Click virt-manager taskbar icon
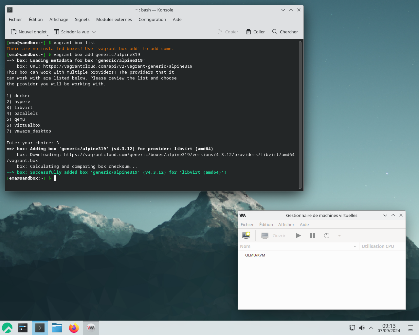This screenshot has height=335, width=419. [91, 328]
